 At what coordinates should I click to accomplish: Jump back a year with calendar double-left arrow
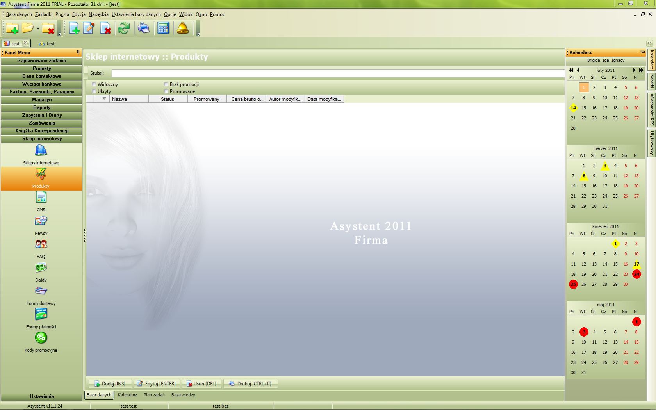(571, 70)
